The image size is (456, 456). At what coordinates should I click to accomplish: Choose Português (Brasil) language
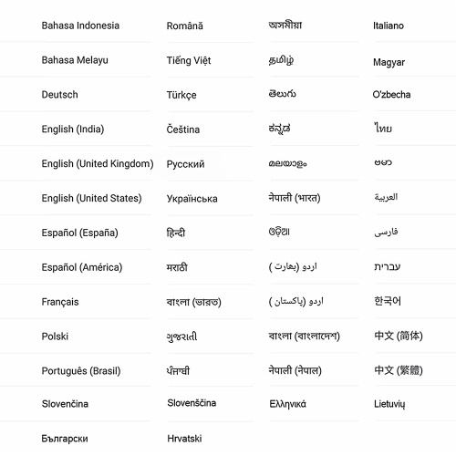coord(81,371)
